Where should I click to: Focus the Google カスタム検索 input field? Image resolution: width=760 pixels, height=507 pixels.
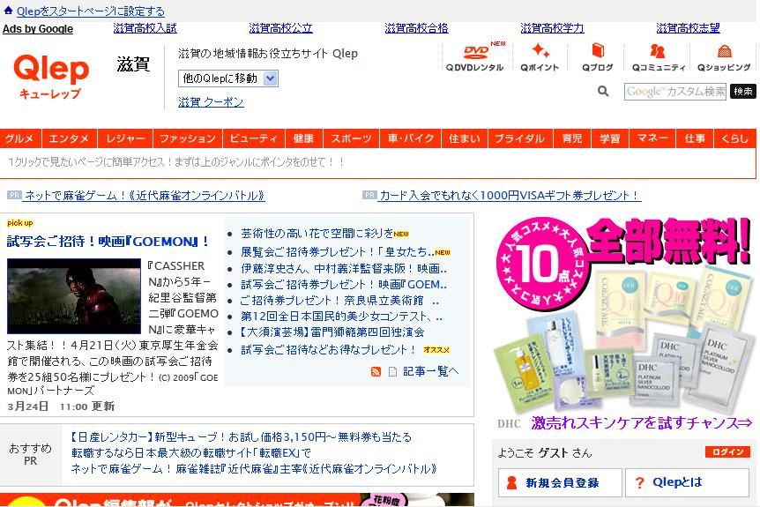coord(675,91)
